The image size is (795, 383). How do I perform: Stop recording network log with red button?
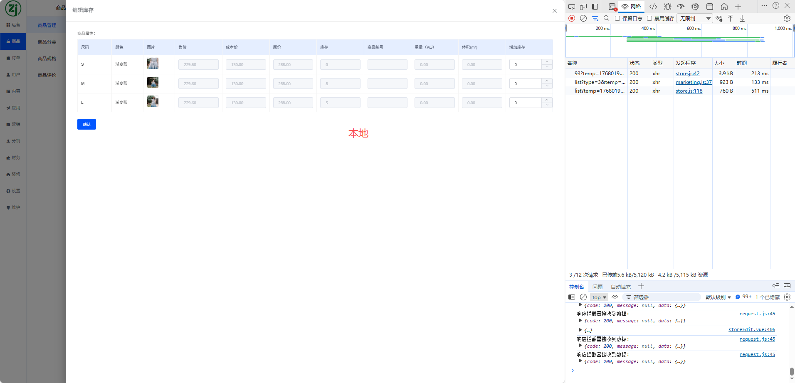(572, 18)
